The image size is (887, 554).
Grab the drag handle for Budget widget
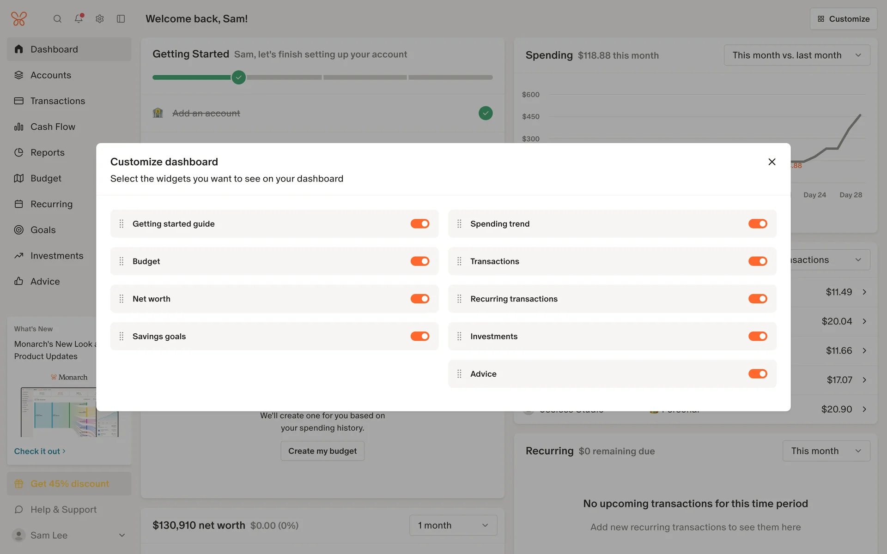[122, 261]
